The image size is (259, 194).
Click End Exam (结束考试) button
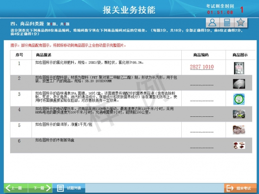(x=239, y=188)
